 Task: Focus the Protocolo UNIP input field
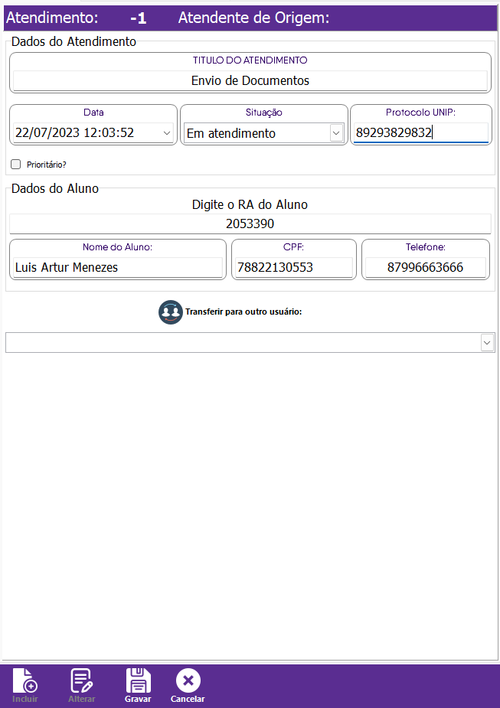click(420, 133)
